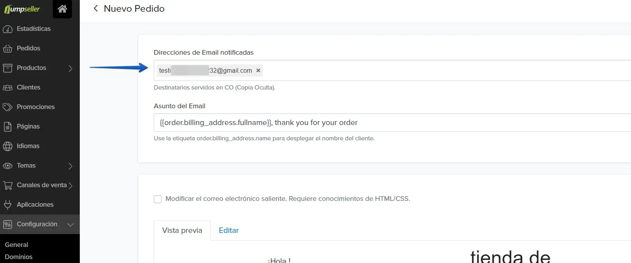Click the Pedidos basket icon

click(7, 48)
